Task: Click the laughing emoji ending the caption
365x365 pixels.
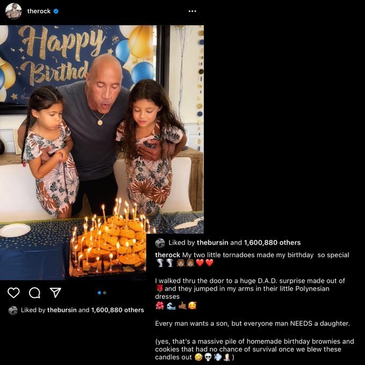Action: (198, 357)
